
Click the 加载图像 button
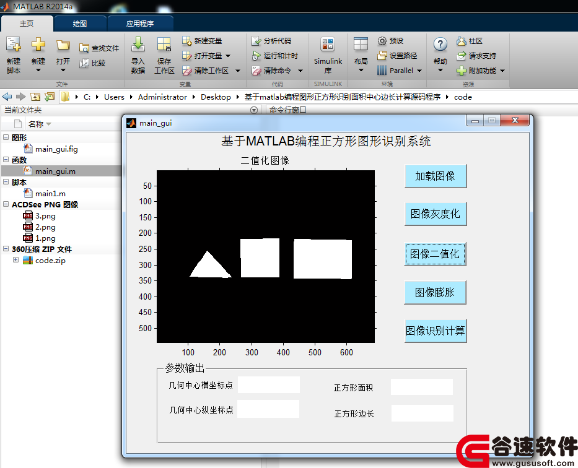pos(436,176)
